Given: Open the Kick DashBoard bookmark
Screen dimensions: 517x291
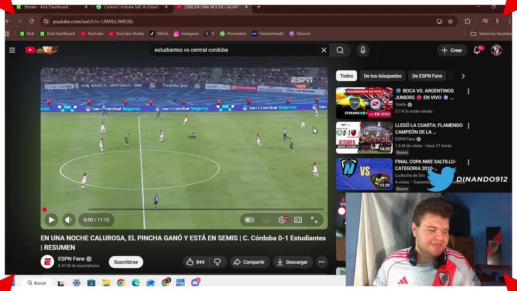Looking at the screenshot, I should pyautogui.click(x=57, y=34).
